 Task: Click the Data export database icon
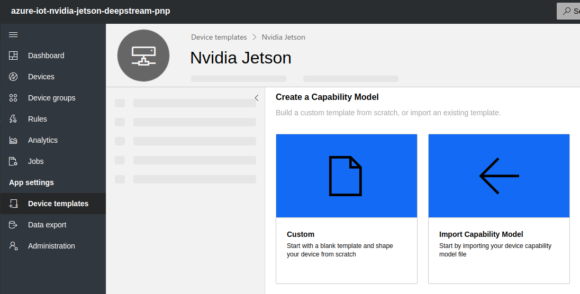13,225
